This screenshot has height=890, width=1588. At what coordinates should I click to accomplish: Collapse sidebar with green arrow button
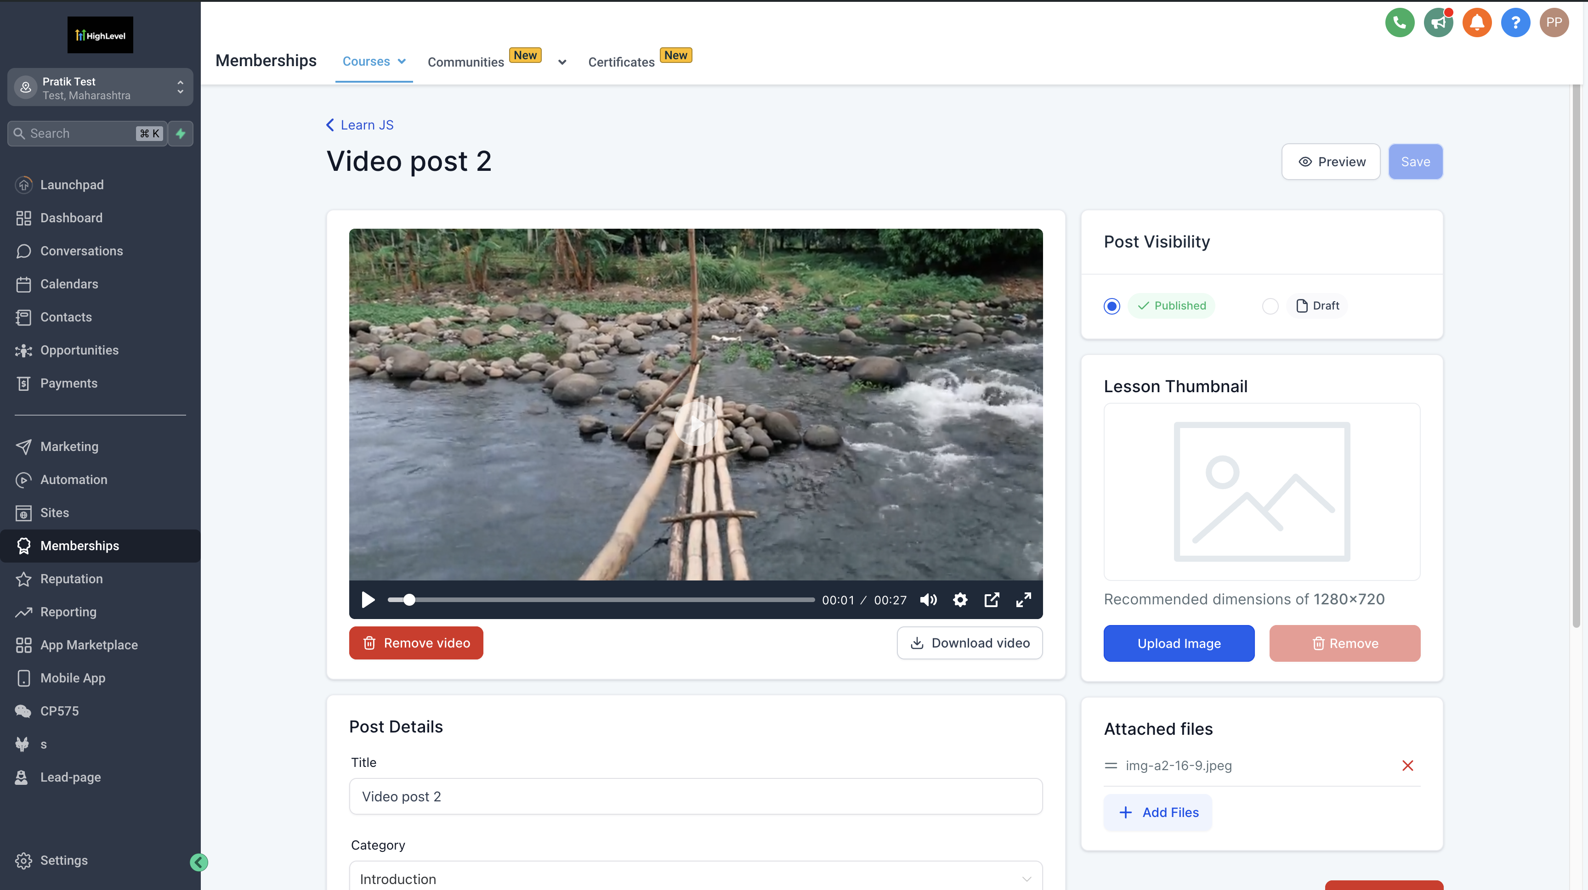point(198,862)
